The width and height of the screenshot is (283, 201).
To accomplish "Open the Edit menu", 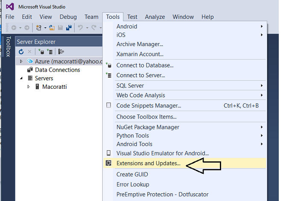I will [x=27, y=17].
